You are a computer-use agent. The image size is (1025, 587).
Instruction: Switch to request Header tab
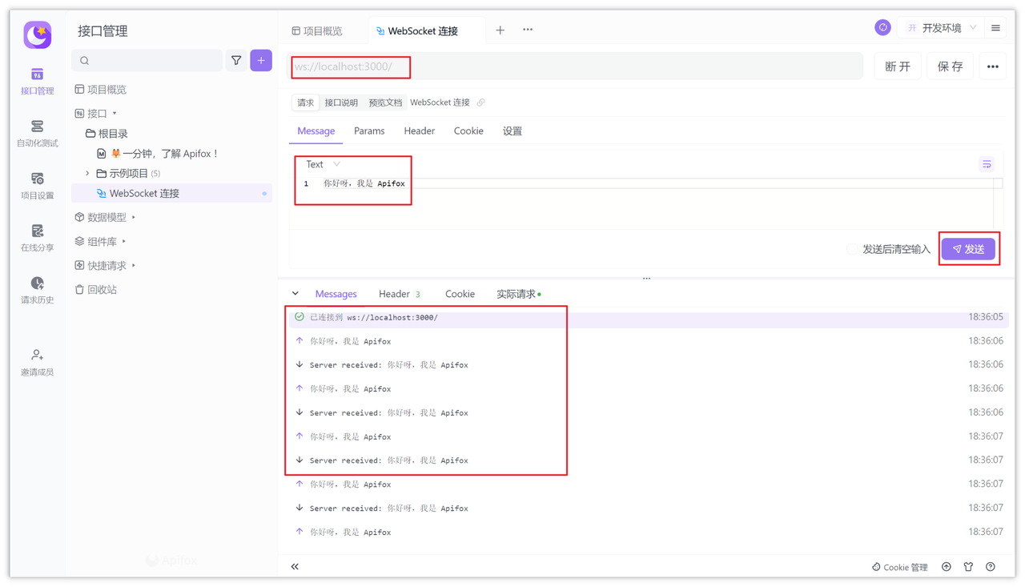coord(419,131)
